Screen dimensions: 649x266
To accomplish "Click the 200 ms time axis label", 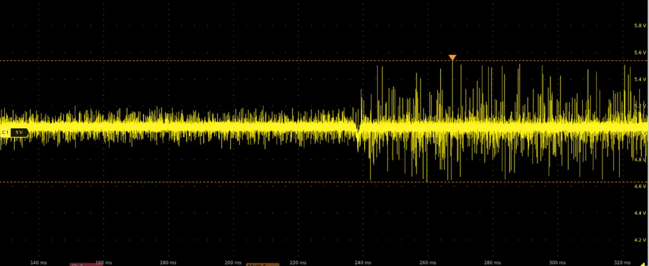I will (233, 262).
